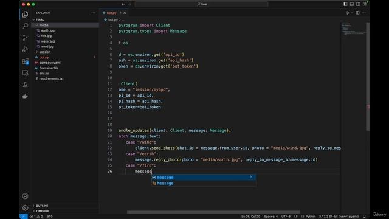Select the lowercase message suggestion

coord(204,178)
